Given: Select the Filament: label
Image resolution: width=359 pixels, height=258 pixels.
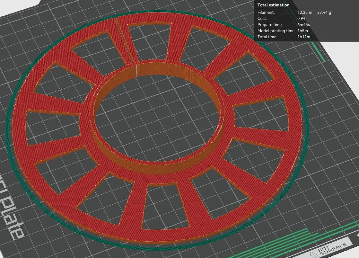Looking at the screenshot, I should (x=266, y=13).
